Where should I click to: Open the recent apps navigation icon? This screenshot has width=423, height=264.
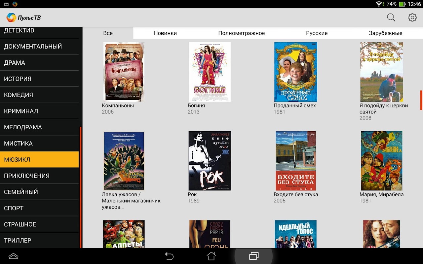point(254,256)
